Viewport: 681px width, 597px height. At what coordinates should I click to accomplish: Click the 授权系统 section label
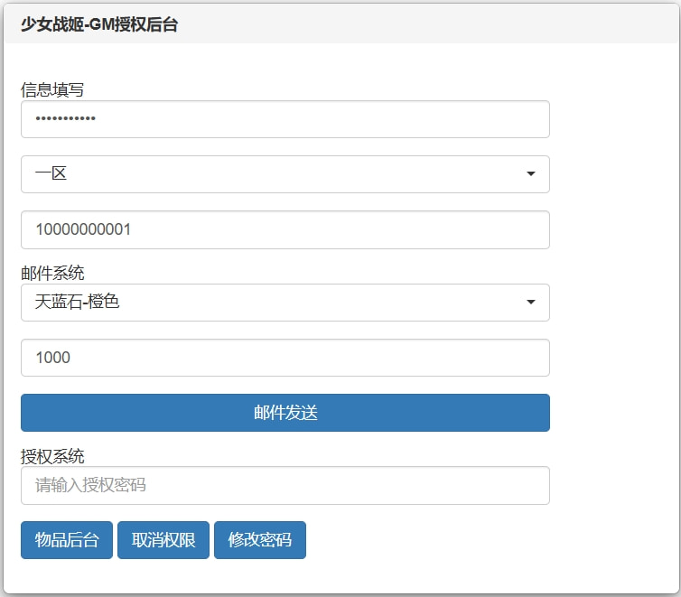(52, 456)
